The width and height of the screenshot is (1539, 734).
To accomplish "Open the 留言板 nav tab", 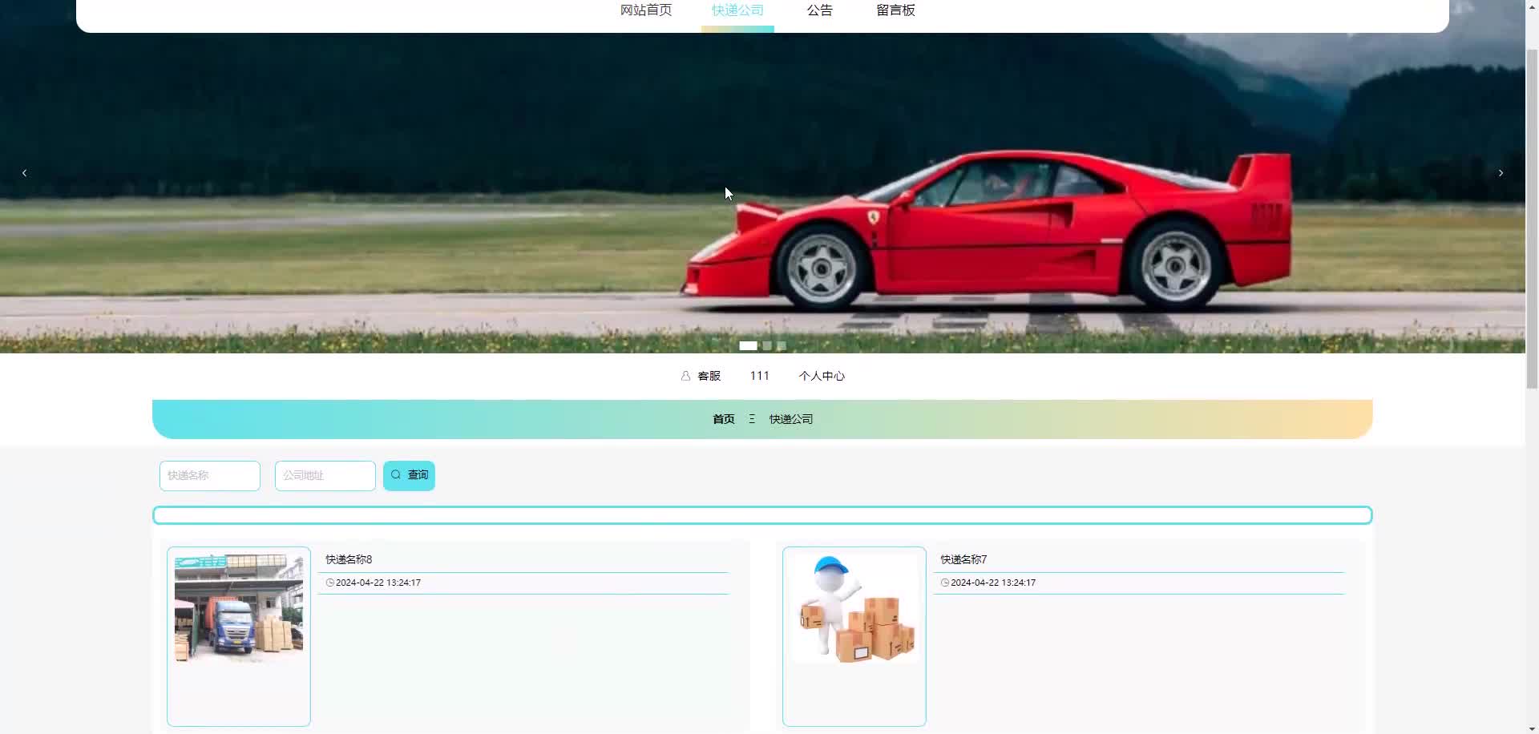I will pyautogui.click(x=895, y=10).
